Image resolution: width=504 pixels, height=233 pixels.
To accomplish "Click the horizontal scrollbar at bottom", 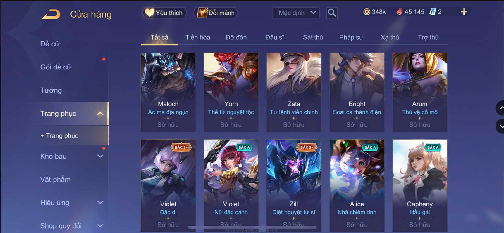I will tap(252, 227).
